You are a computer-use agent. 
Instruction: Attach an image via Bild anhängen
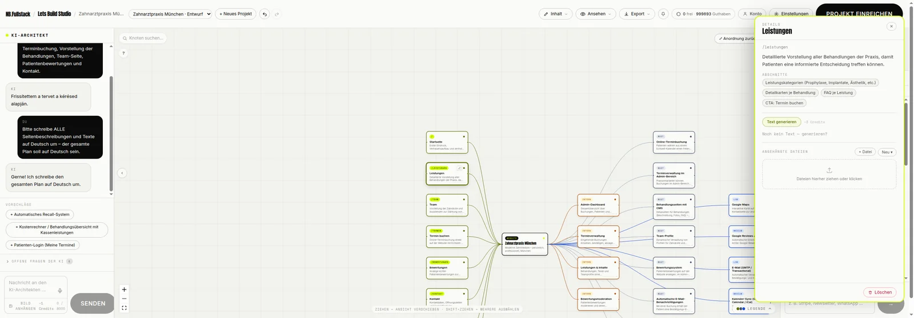click(x=22, y=306)
